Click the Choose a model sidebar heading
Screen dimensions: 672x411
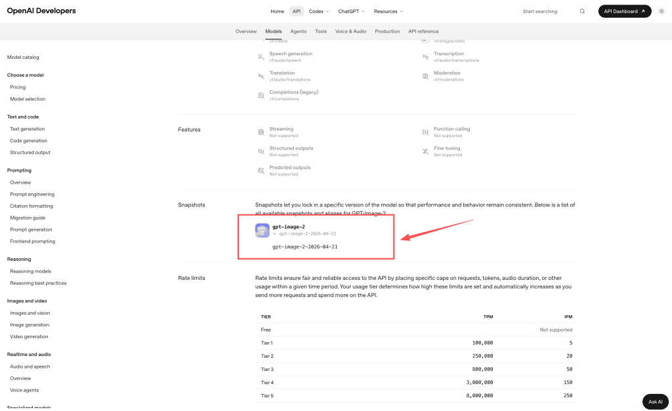click(26, 75)
